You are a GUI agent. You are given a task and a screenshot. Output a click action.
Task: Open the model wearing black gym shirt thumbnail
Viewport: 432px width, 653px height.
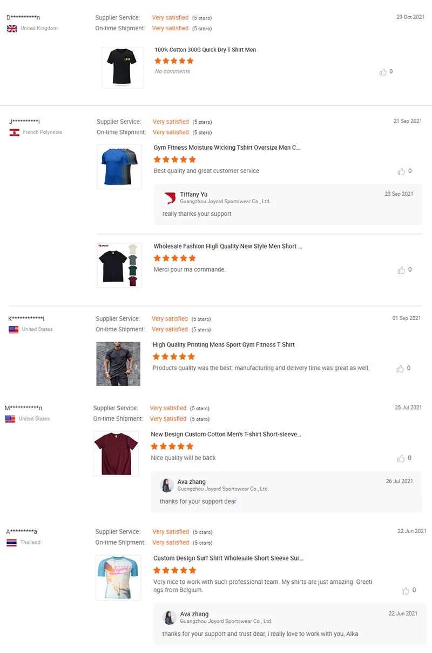click(x=118, y=364)
